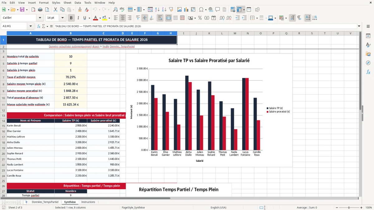Open the Data menu
Screen dimensions: 374x210
click(x=78, y=2)
